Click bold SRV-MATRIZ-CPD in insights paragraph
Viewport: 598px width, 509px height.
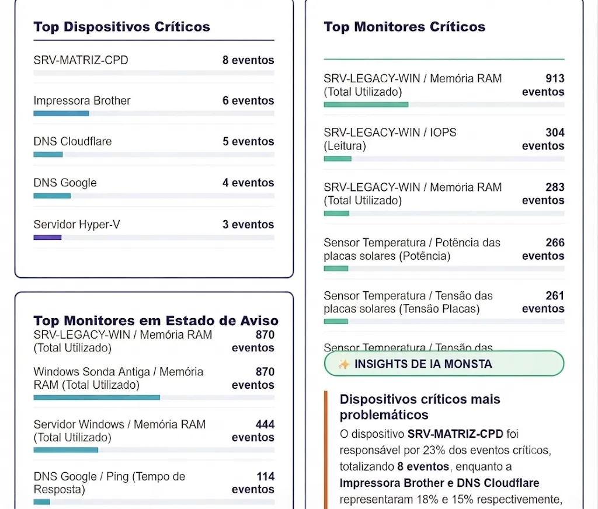pyautogui.click(x=456, y=434)
